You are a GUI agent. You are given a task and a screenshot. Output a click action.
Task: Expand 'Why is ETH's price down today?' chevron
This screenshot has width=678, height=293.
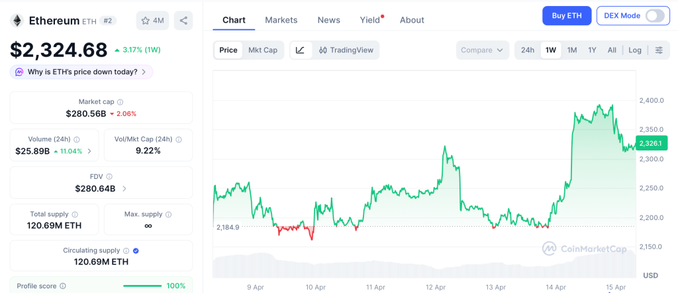(144, 72)
